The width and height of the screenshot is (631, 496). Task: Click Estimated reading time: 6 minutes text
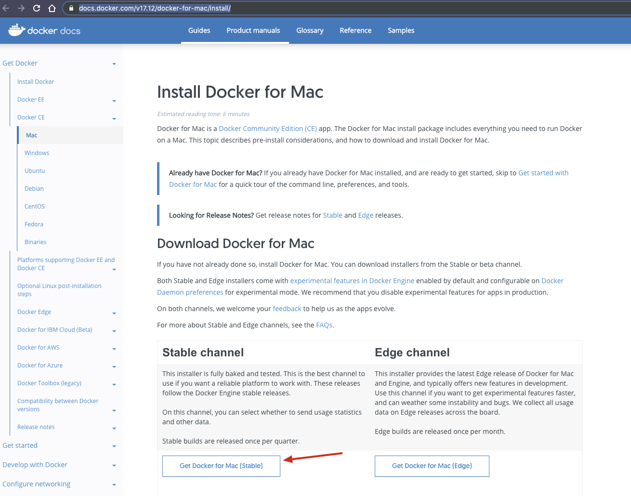(x=203, y=114)
